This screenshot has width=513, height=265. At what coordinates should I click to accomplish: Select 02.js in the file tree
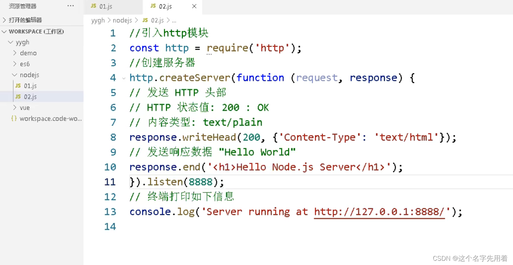click(x=42, y=97)
